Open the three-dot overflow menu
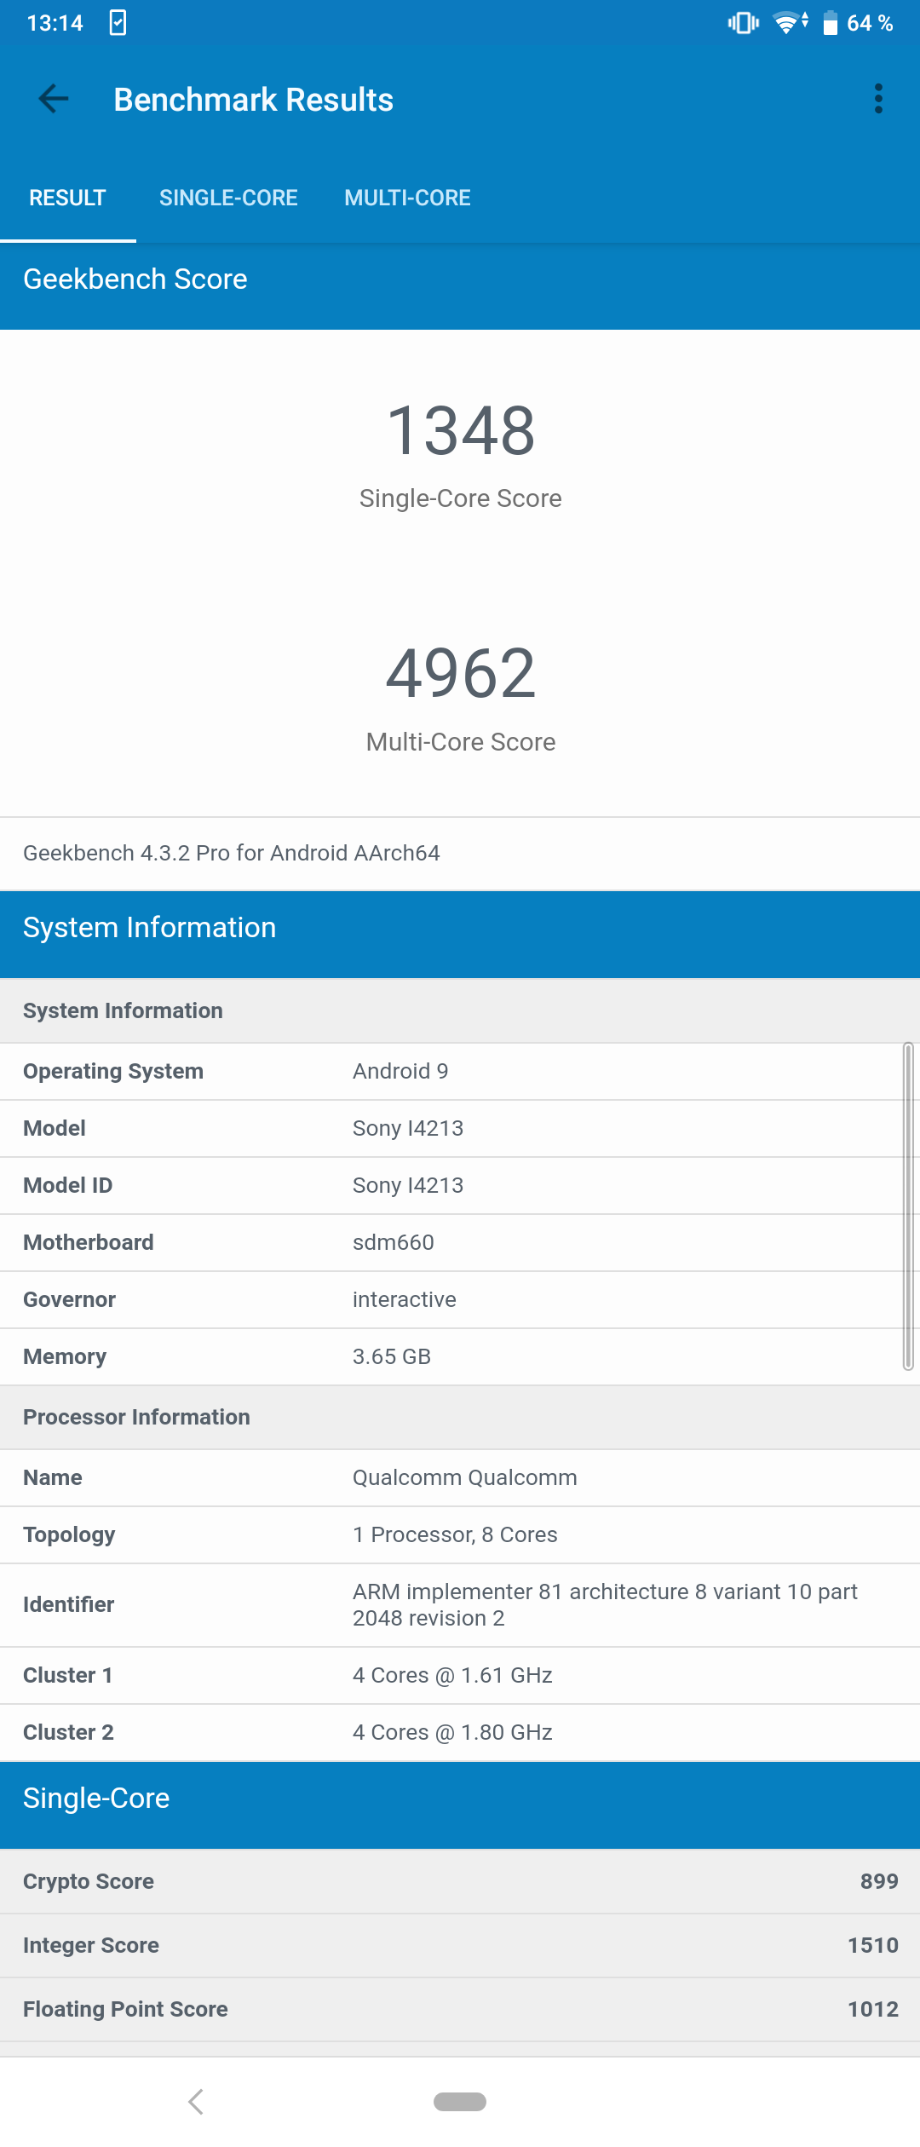The width and height of the screenshot is (920, 2147). pyautogui.click(x=878, y=99)
